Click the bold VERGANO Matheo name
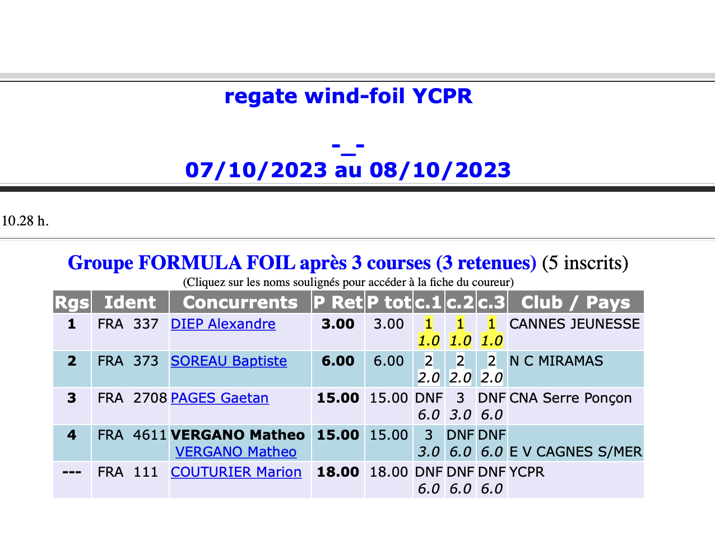 coord(238,435)
